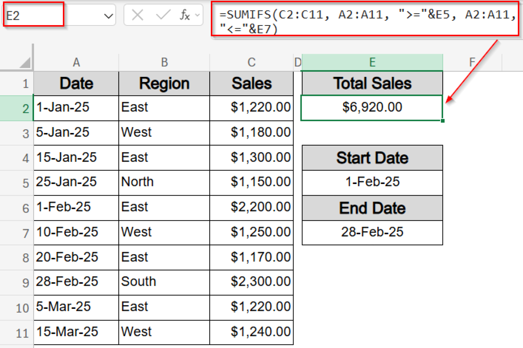Select the Date header cell A1
This screenshot has width=523, height=348.
point(76,83)
